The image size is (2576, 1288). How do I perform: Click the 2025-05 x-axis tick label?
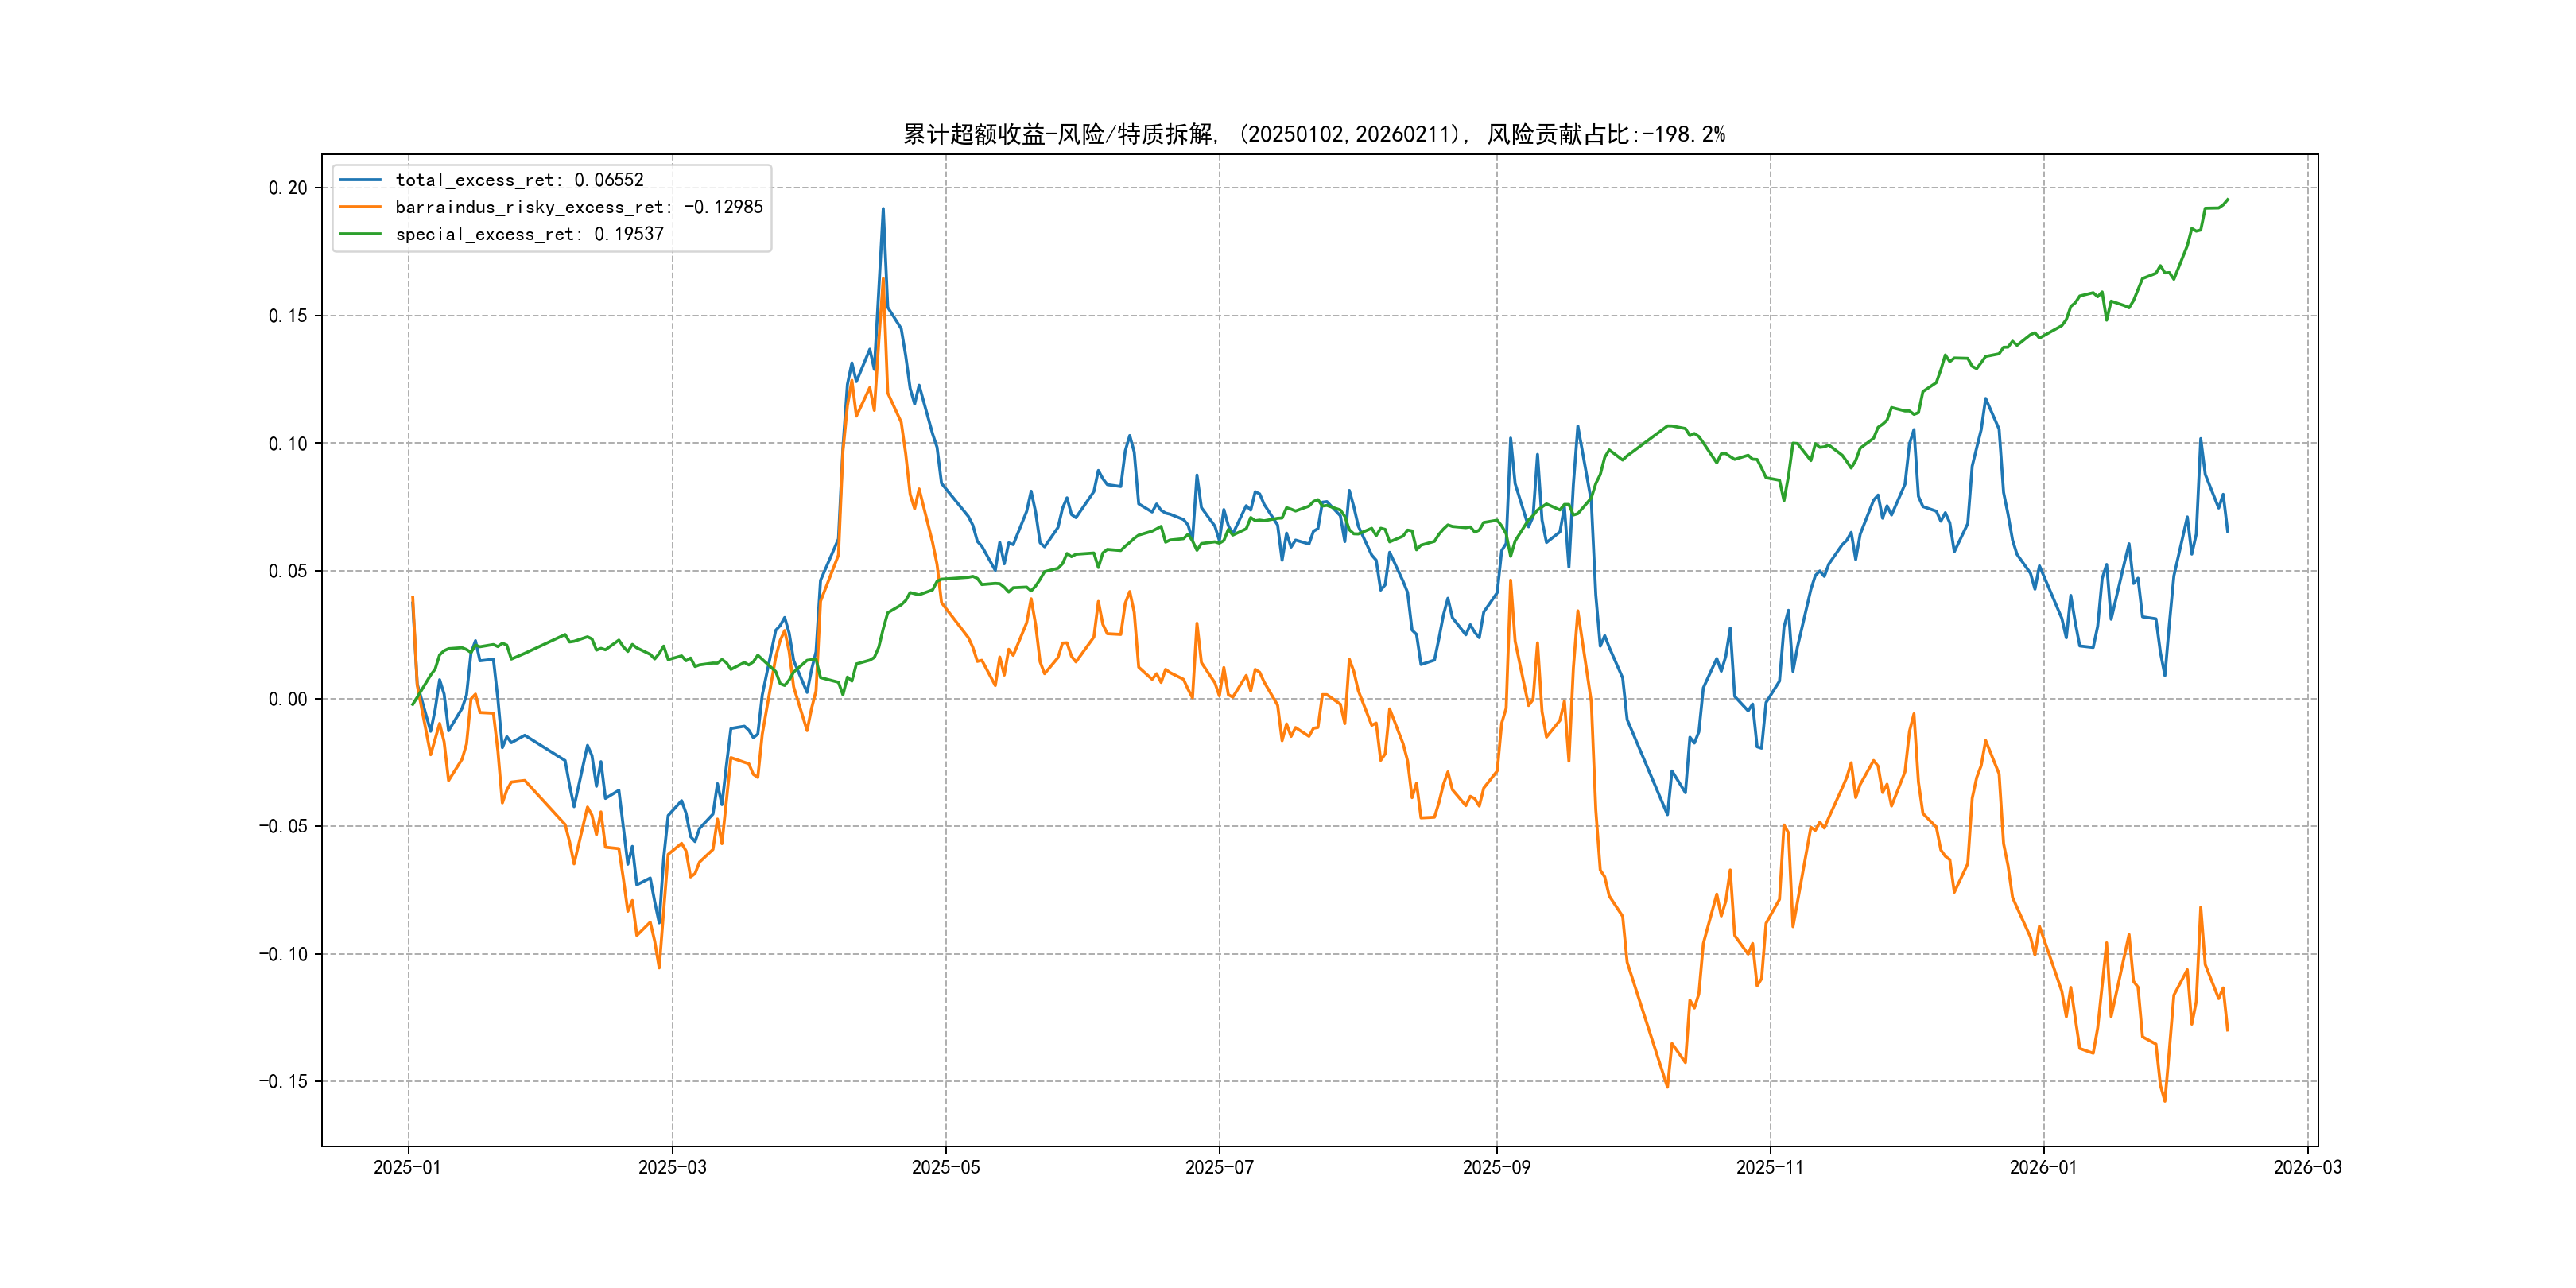pyautogui.click(x=945, y=1167)
